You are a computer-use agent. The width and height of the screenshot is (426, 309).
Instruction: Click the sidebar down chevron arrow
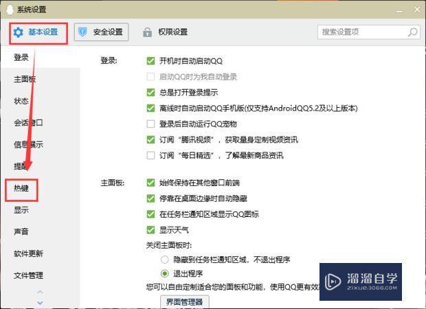(x=40, y=303)
